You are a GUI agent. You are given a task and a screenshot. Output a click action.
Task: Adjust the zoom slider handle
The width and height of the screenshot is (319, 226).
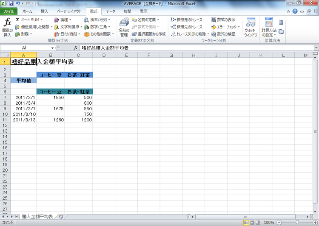click(x=297, y=223)
